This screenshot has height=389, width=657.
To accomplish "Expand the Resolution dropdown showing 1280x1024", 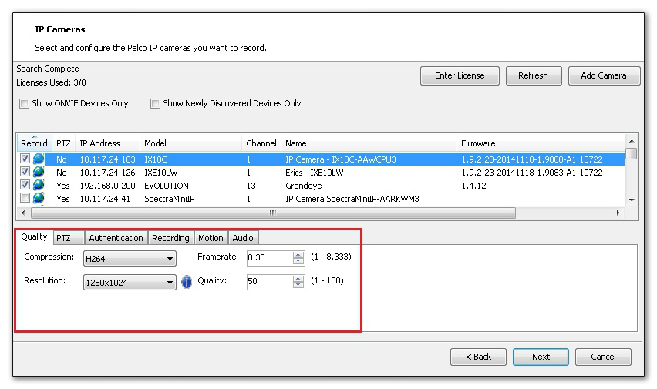I will tap(130, 283).
